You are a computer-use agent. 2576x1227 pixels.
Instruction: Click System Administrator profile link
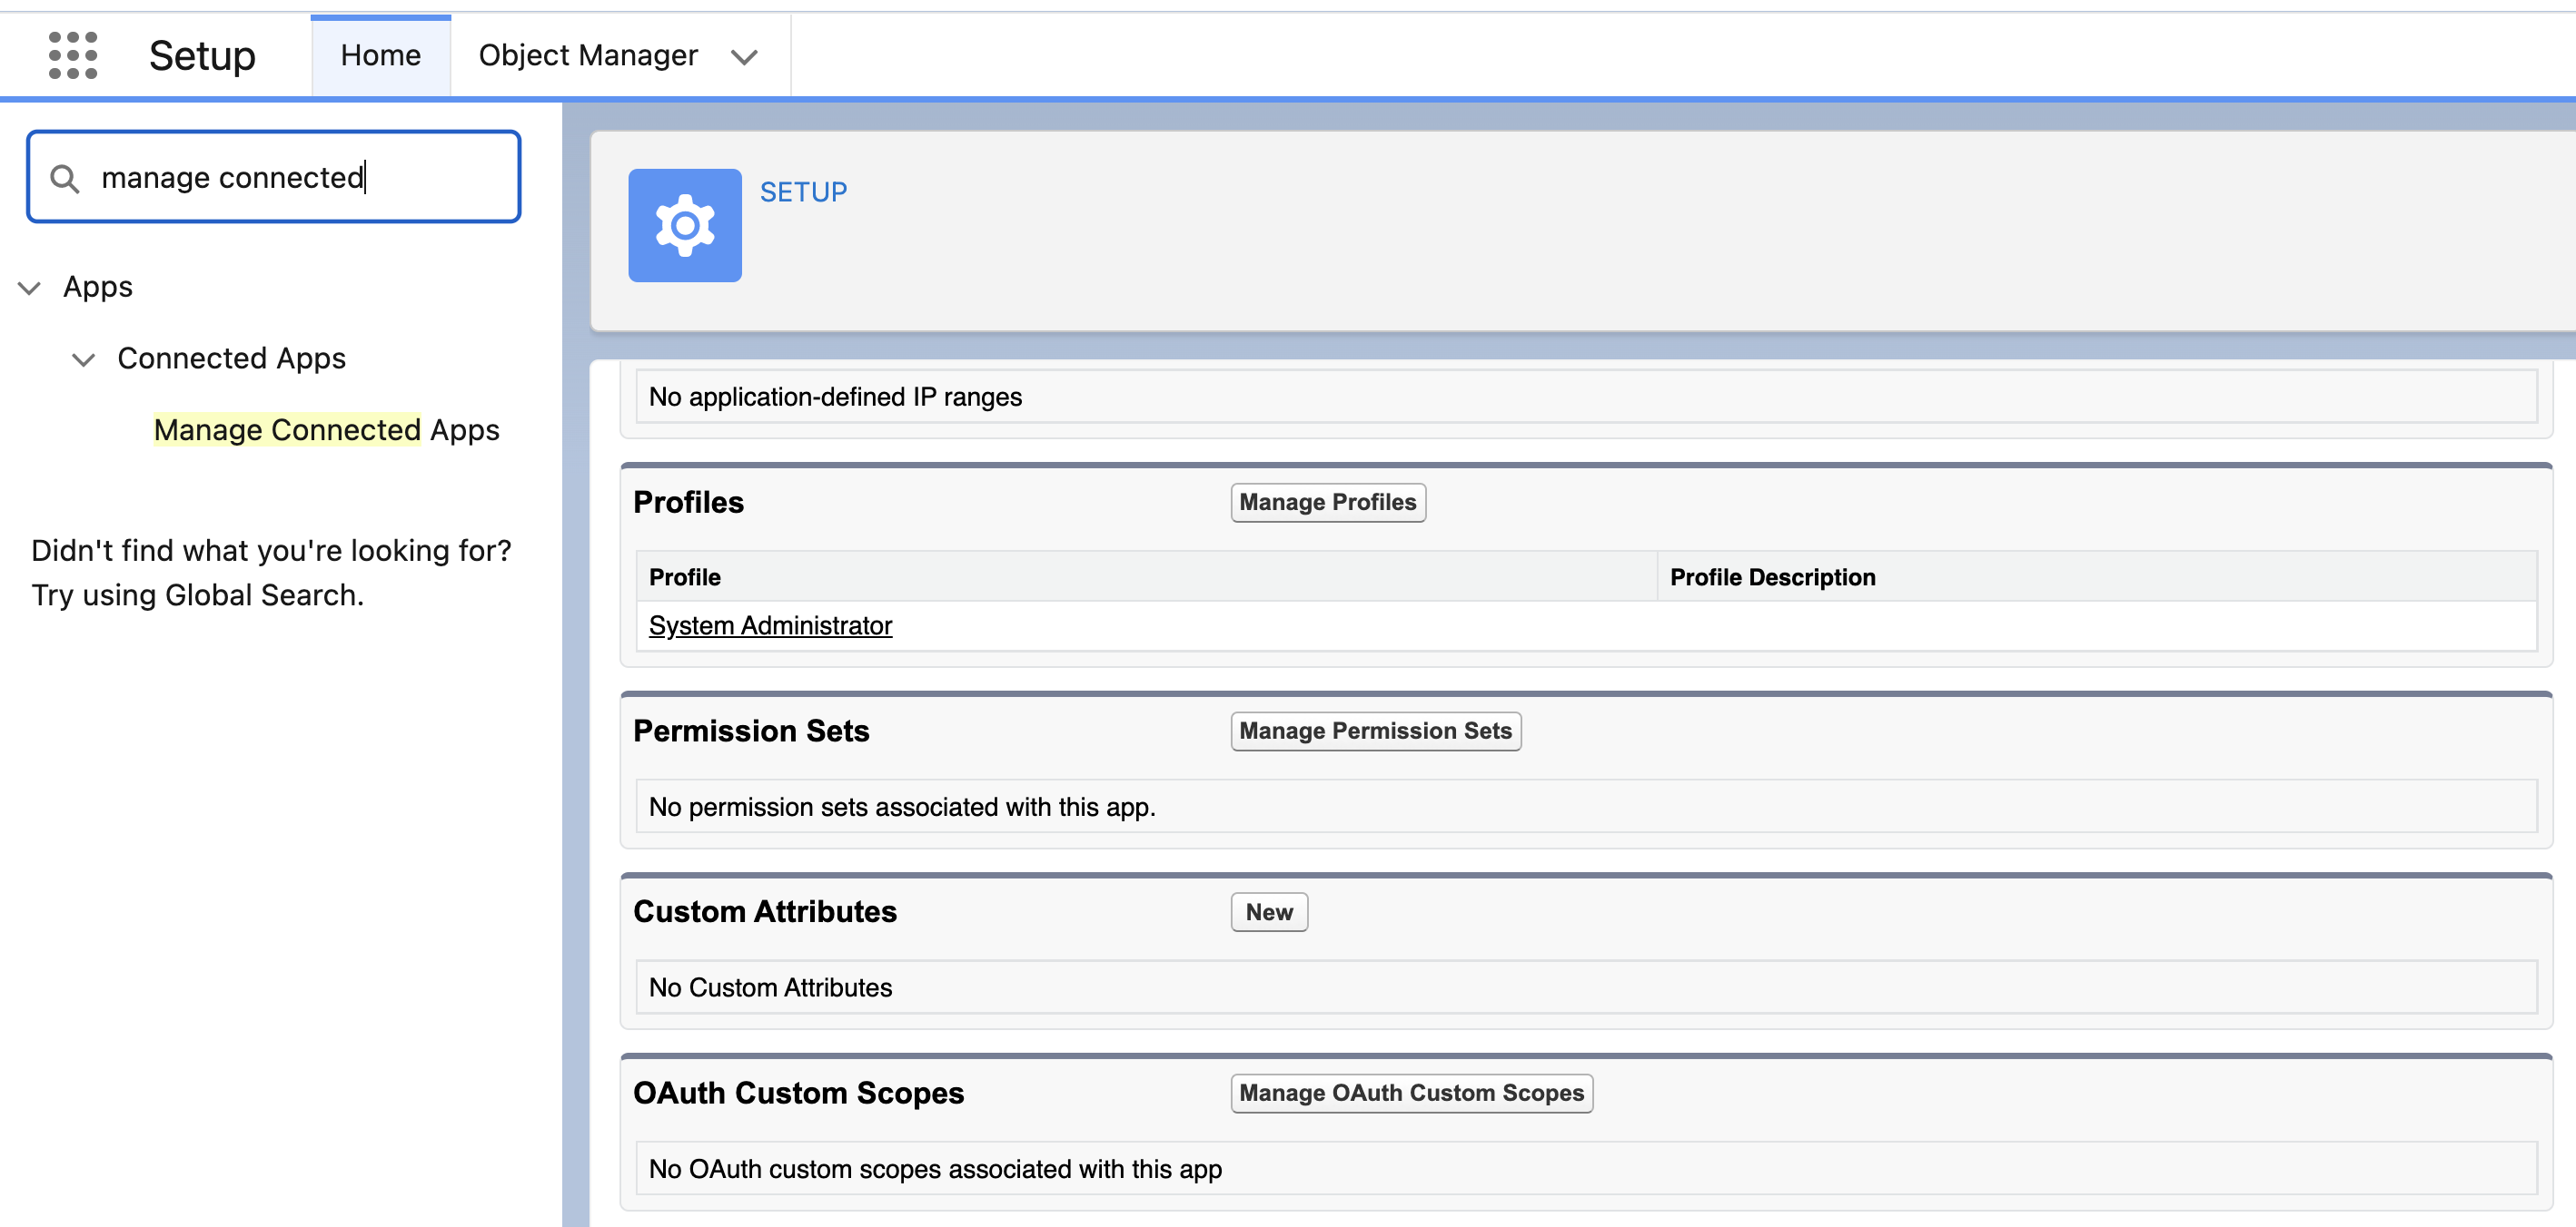[x=772, y=625]
